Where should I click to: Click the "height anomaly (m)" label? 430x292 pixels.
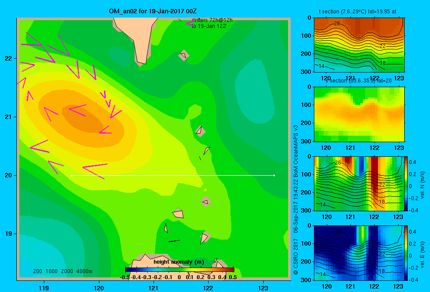coord(179,262)
